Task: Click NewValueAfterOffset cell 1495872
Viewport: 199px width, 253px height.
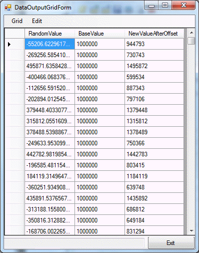Action: pyautogui.click(x=154, y=66)
